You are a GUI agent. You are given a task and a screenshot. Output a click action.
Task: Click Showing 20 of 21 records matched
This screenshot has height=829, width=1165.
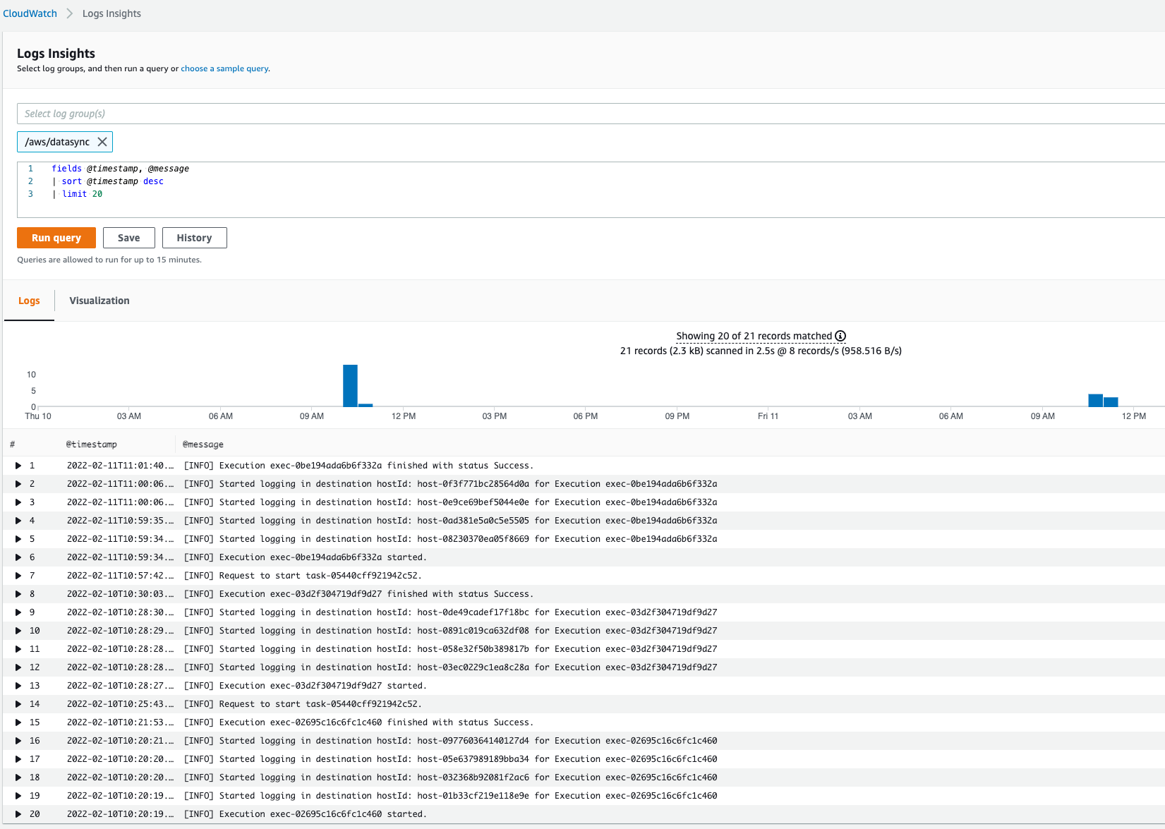753,336
